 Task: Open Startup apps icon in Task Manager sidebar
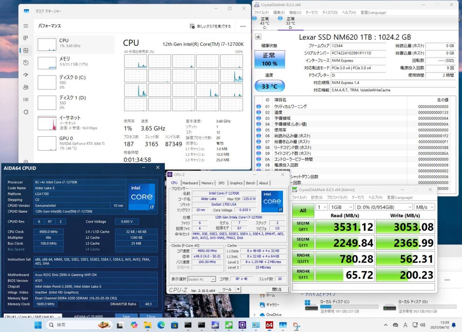click(x=26, y=75)
